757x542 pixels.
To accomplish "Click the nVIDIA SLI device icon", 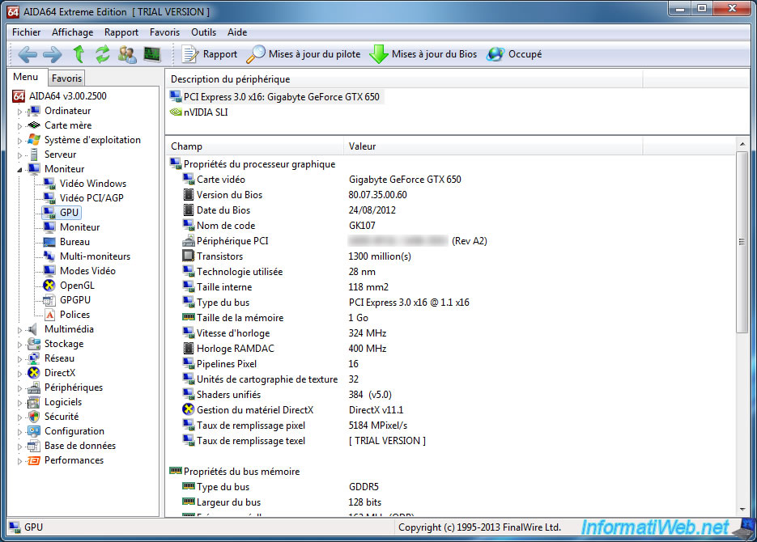I will [x=176, y=112].
